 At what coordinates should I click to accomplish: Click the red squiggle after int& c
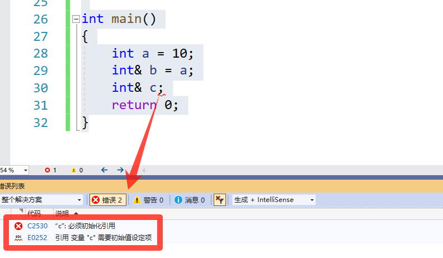click(x=162, y=93)
